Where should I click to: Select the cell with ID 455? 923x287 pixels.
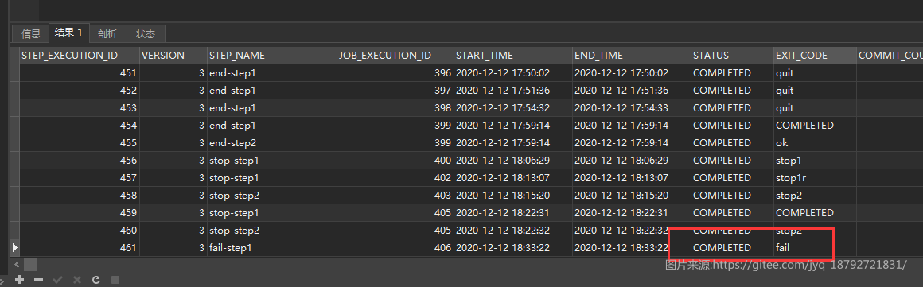[x=80, y=143]
